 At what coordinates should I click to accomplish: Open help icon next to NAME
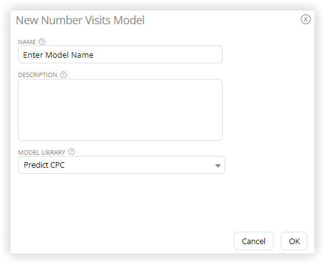coord(42,42)
